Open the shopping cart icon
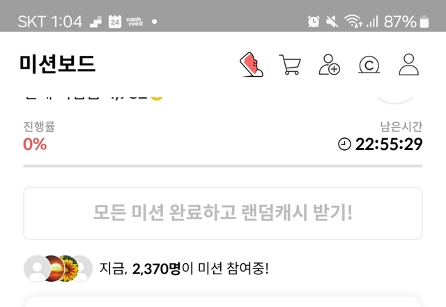This screenshot has width=446, height=307. coord(290,65)
